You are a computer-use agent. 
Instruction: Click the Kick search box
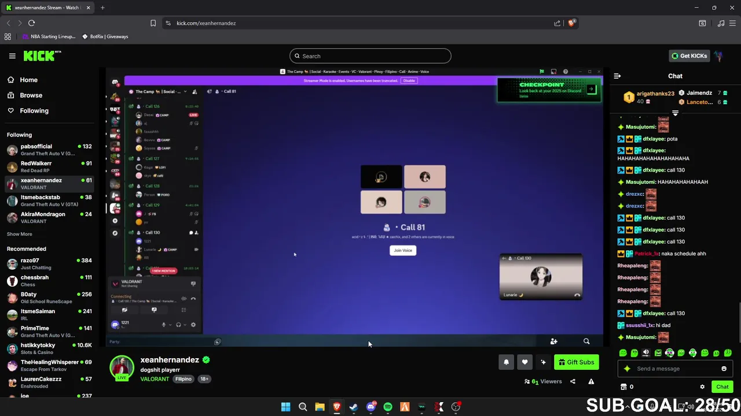(370, 56)
